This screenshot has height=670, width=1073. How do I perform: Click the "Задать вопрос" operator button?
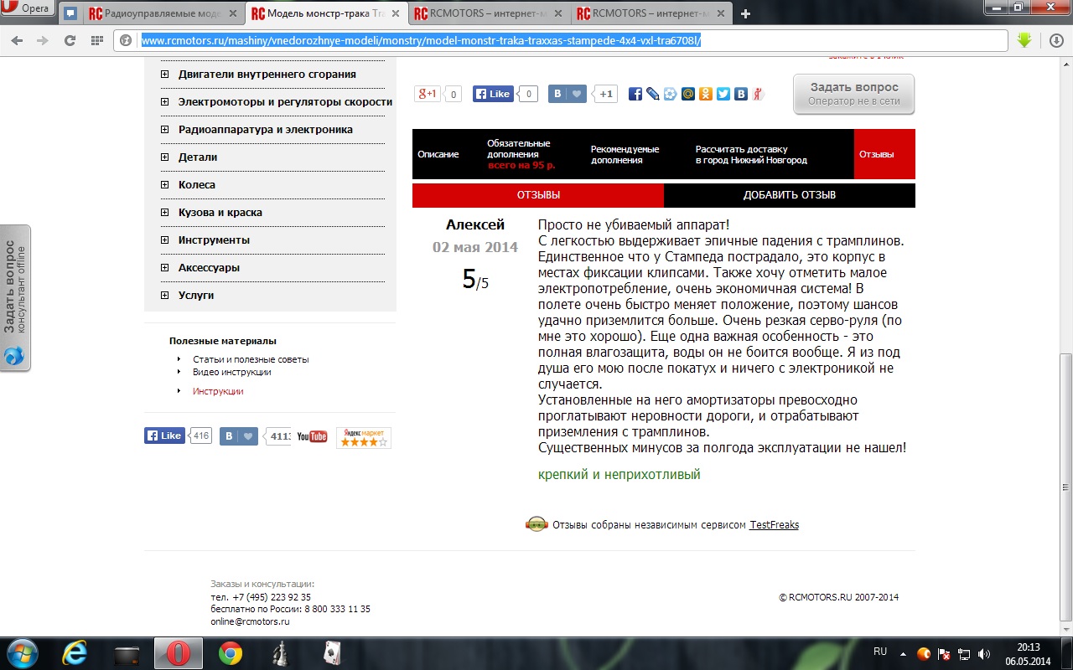click(854, 94)
